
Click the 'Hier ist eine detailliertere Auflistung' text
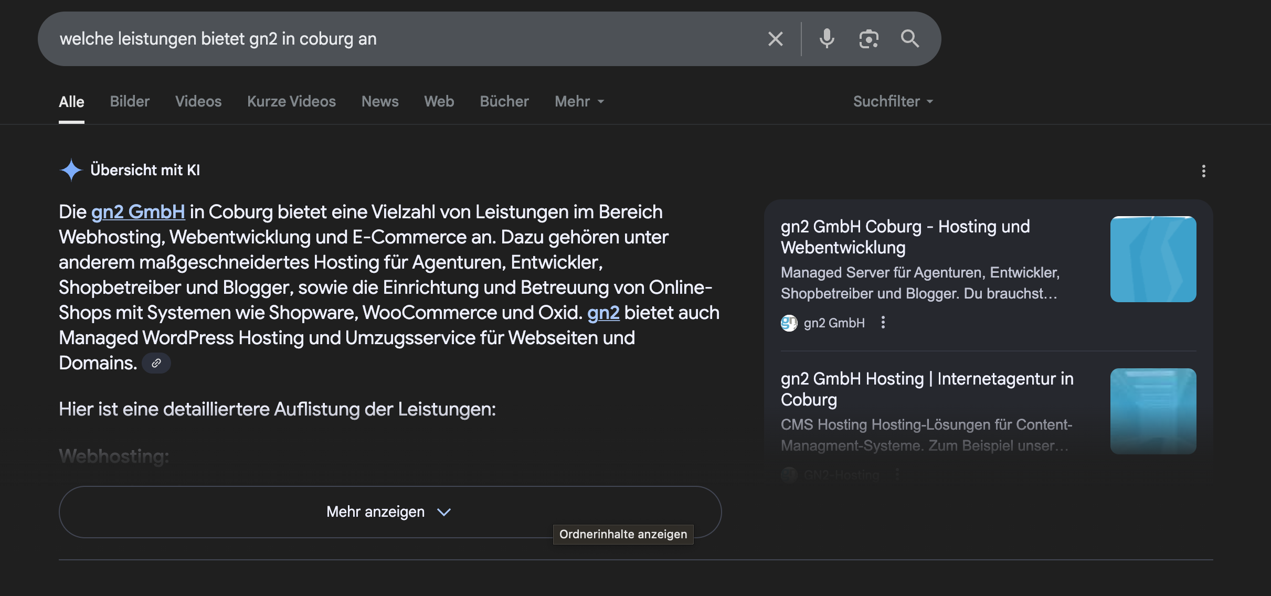point(277,409)
